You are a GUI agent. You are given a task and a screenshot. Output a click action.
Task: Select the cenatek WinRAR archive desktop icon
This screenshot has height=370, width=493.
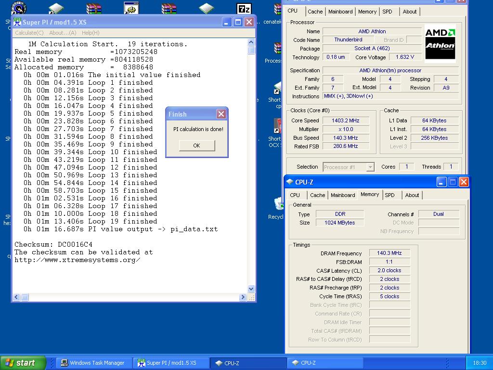tap(278, 9)
